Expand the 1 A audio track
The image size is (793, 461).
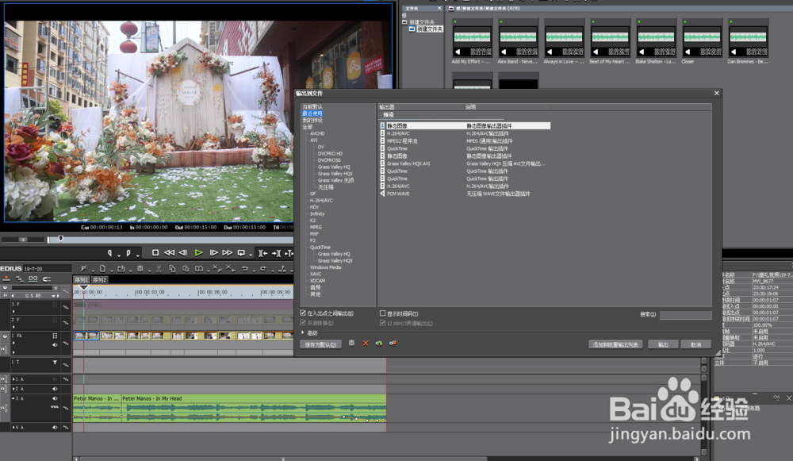click(x=13, y=379)
